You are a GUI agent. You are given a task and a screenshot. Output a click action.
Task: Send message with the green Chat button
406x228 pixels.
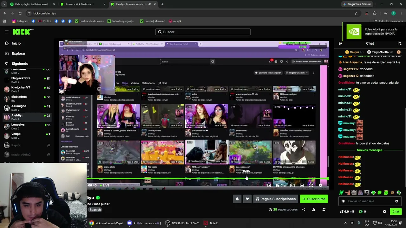[x=396, y=212]
